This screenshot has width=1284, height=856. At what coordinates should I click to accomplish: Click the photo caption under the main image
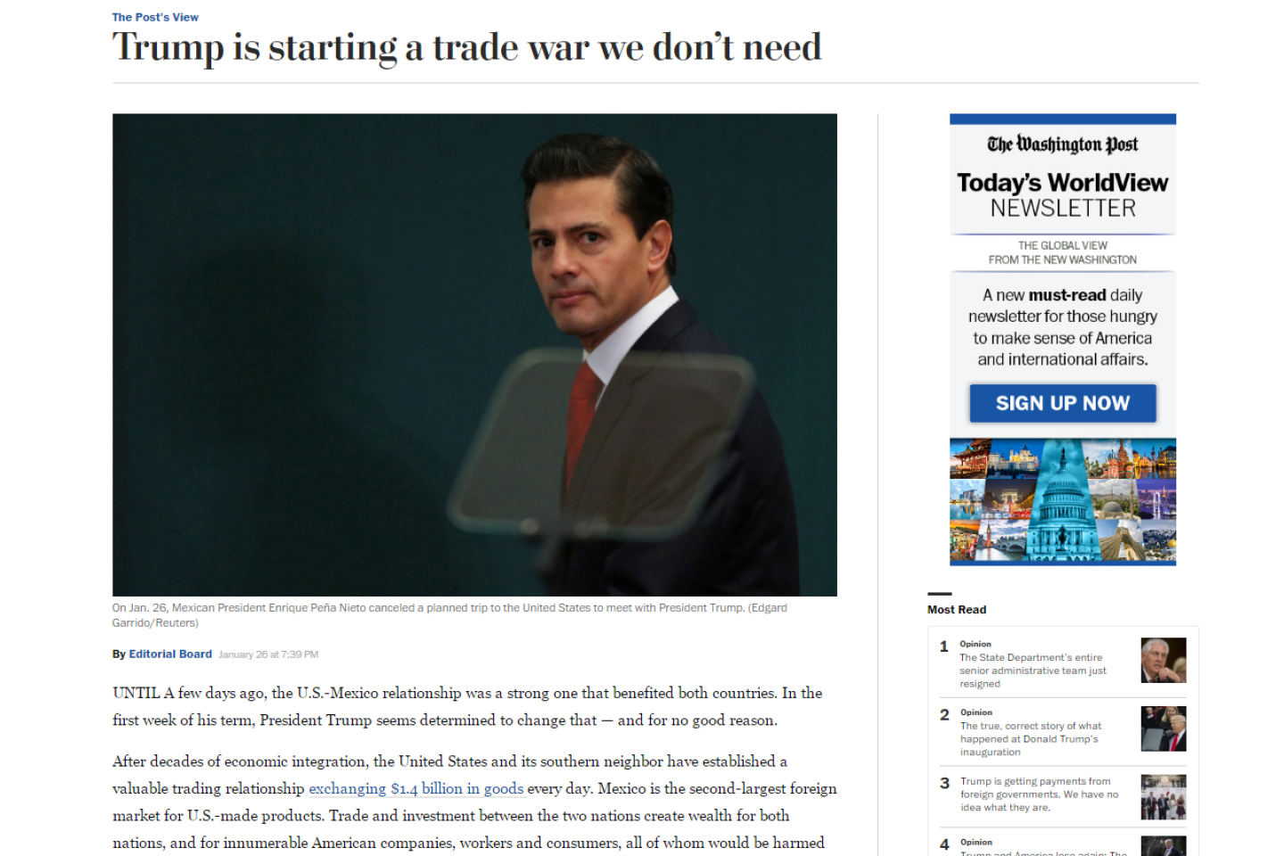tap(449, 614)
